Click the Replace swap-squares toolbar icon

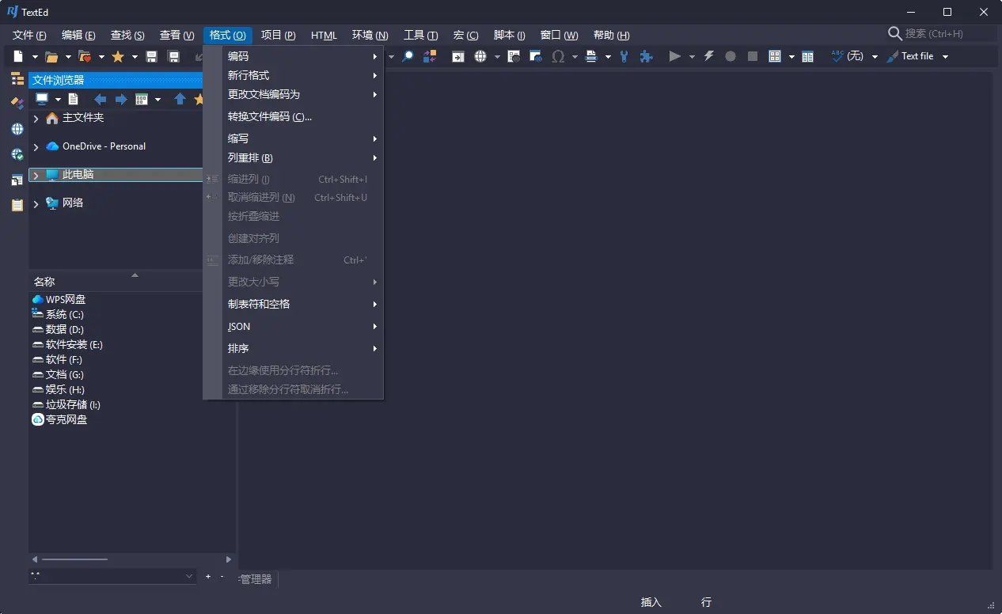(x=430, y=56)
